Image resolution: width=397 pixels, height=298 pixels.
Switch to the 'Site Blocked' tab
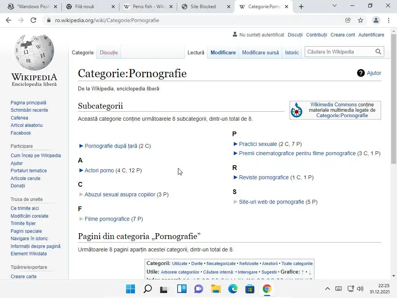(206, 7)
